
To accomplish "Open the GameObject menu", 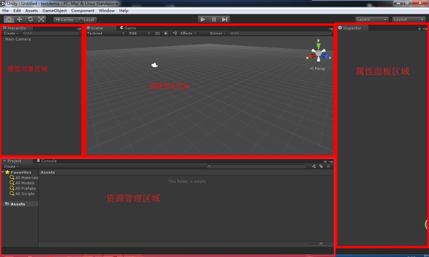I will [55, 11].
